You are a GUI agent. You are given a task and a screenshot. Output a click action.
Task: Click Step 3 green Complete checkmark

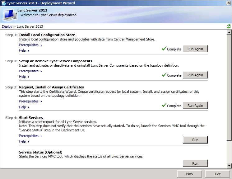(x=164, y=105)
